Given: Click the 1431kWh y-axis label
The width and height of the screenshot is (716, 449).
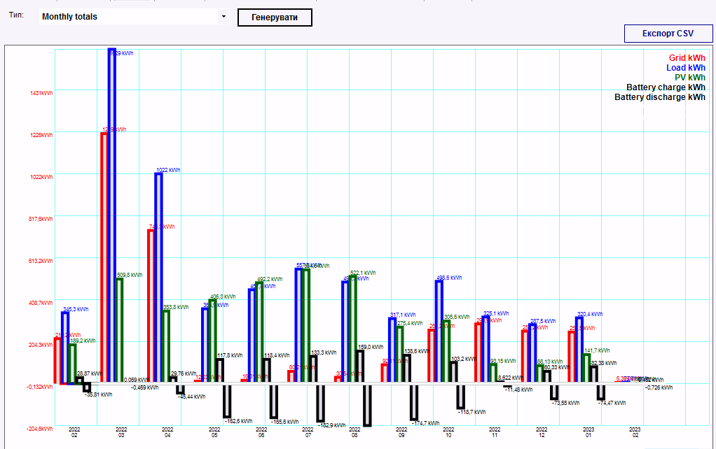Looking at the screenshot, I should coord(41,93).
